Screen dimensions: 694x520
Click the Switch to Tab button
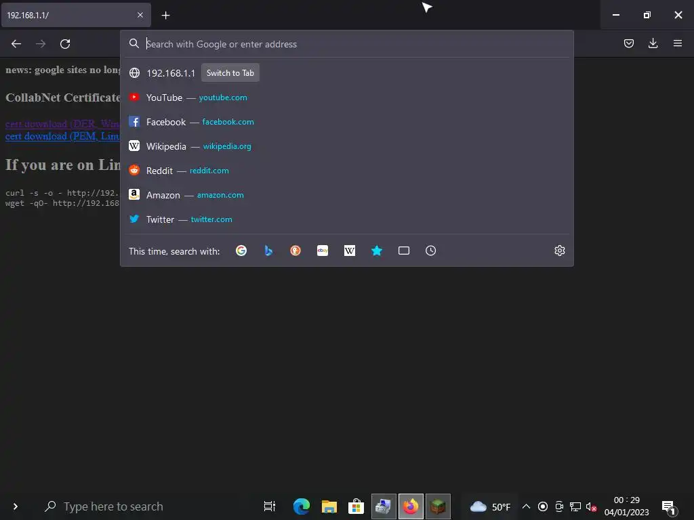click(230, 73)
